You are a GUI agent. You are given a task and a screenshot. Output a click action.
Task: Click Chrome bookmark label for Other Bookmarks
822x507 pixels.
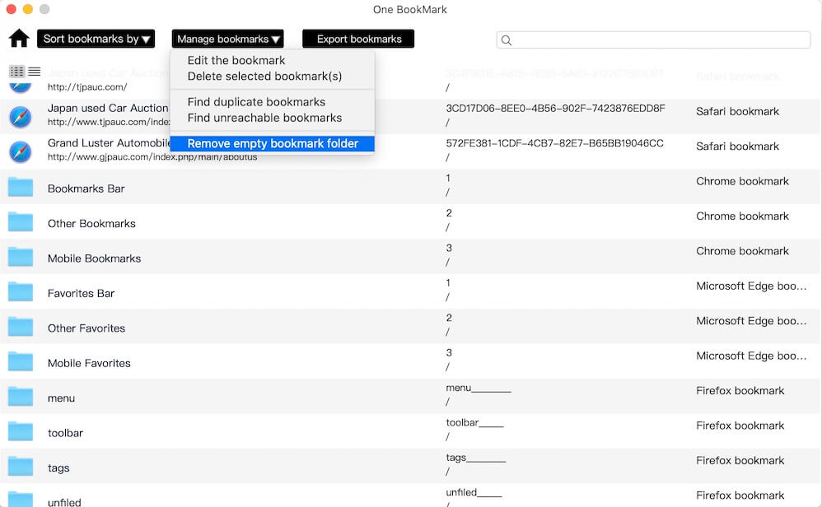point(742,216)
